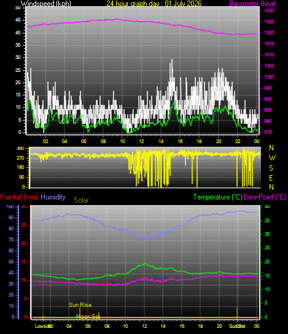
Task: Click the top "N" compass letter
Action: [x=271, y=147]
